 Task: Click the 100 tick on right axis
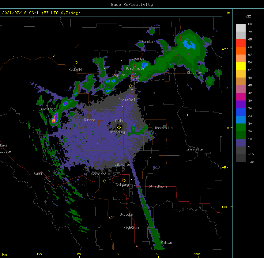tap(225, 48)
